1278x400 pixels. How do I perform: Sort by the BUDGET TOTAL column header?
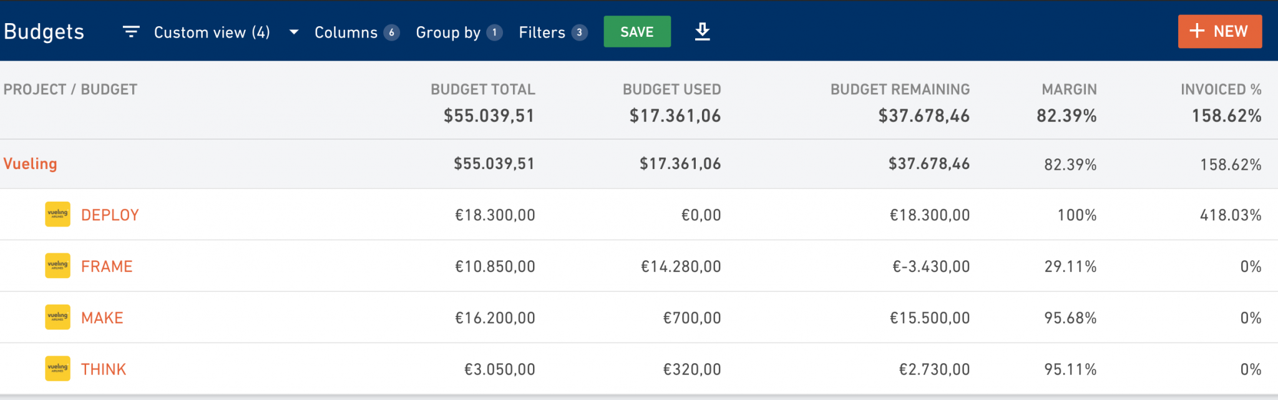[483, 89]
